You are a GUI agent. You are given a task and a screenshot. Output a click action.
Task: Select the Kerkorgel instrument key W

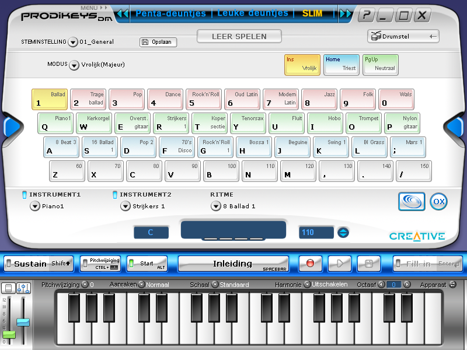[94, 123]
